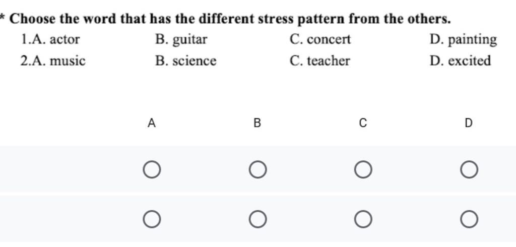Select option D radio in second answer row
516x247 pixels.
[469, 219]
